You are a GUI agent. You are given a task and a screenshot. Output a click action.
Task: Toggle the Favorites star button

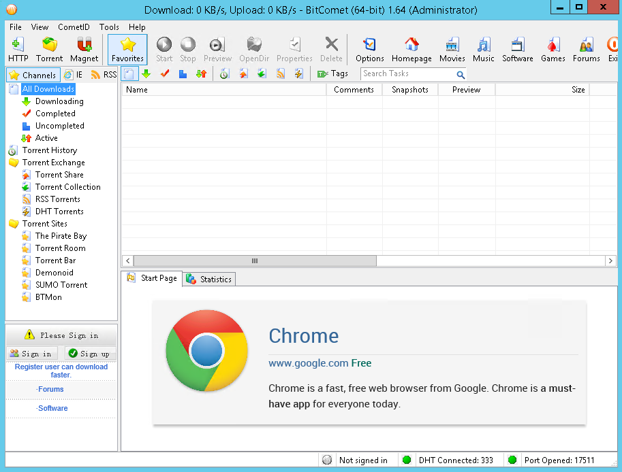pos(127,50)
